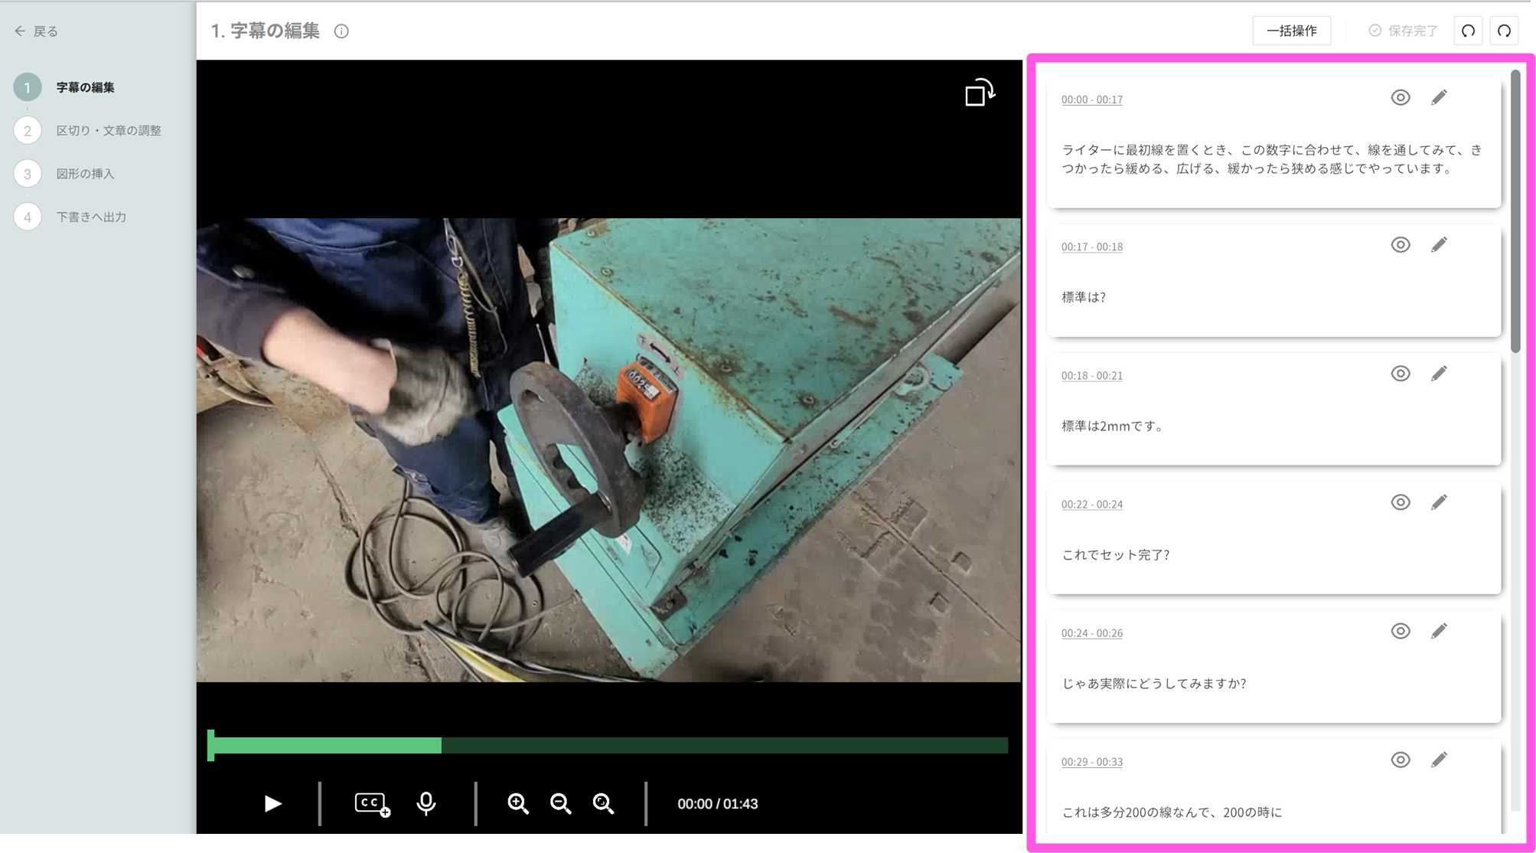Image resolution: width=1536 pixels, height=853 pixels.
Task: Click the undo arrow icon
Action: point(1468,31)
